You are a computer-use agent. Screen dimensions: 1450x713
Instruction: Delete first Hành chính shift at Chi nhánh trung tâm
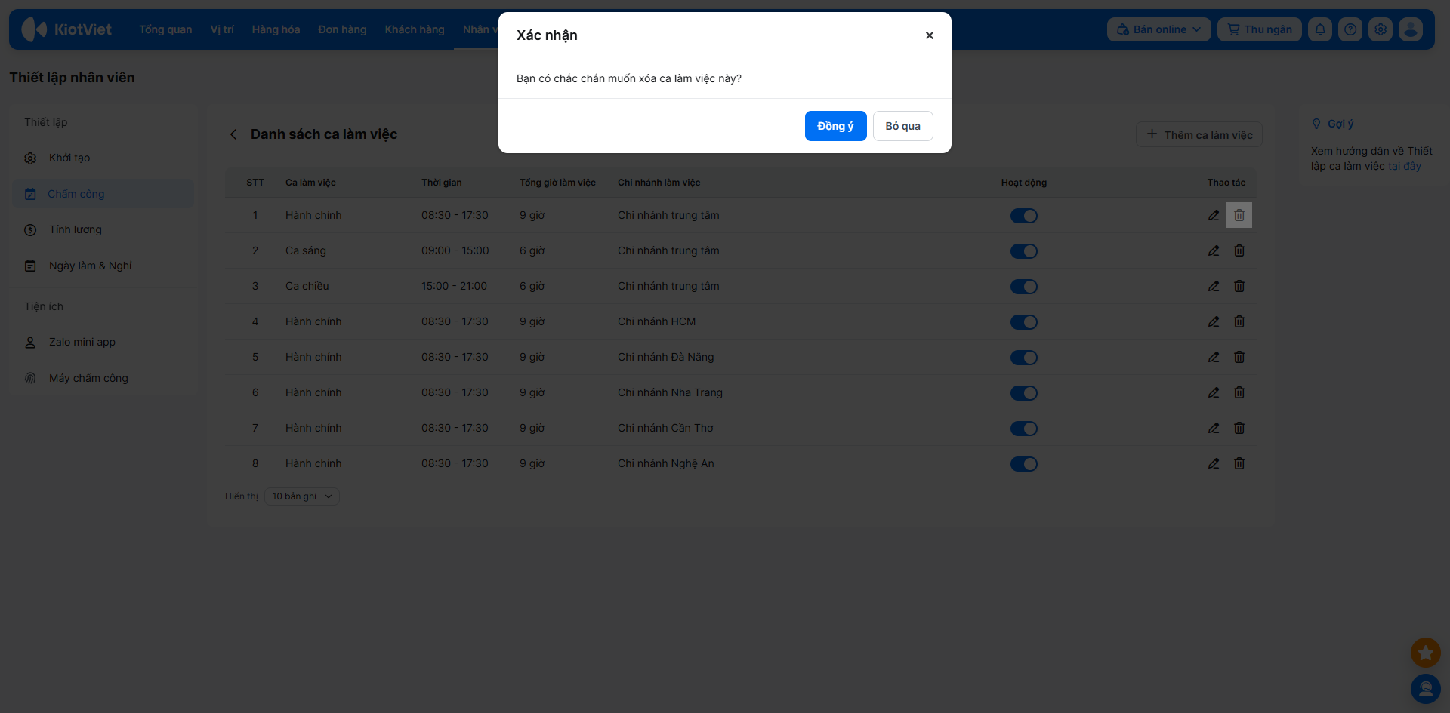(x=1239, y=215)
